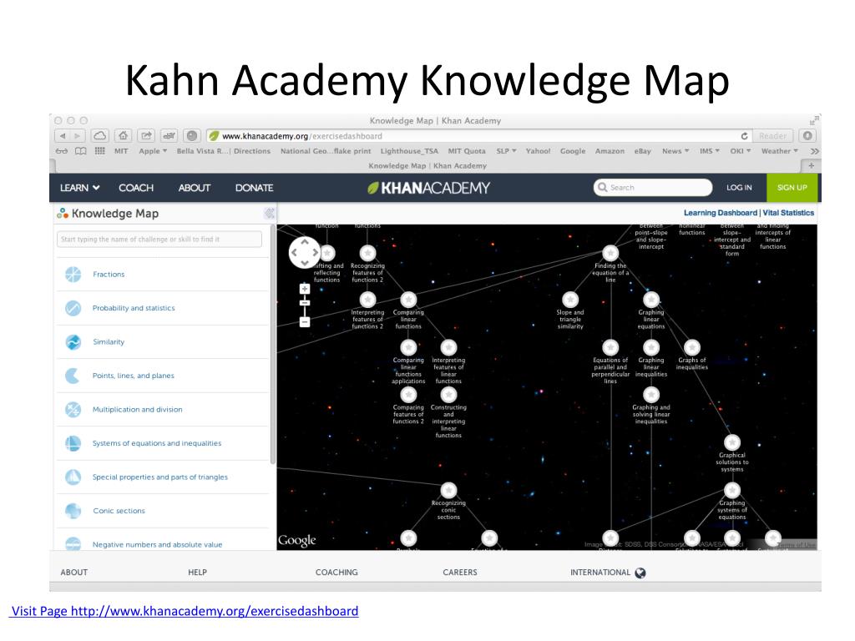Click the green SIGN UP button
Screen dimensions: 855x641
(x=792, y=188)
